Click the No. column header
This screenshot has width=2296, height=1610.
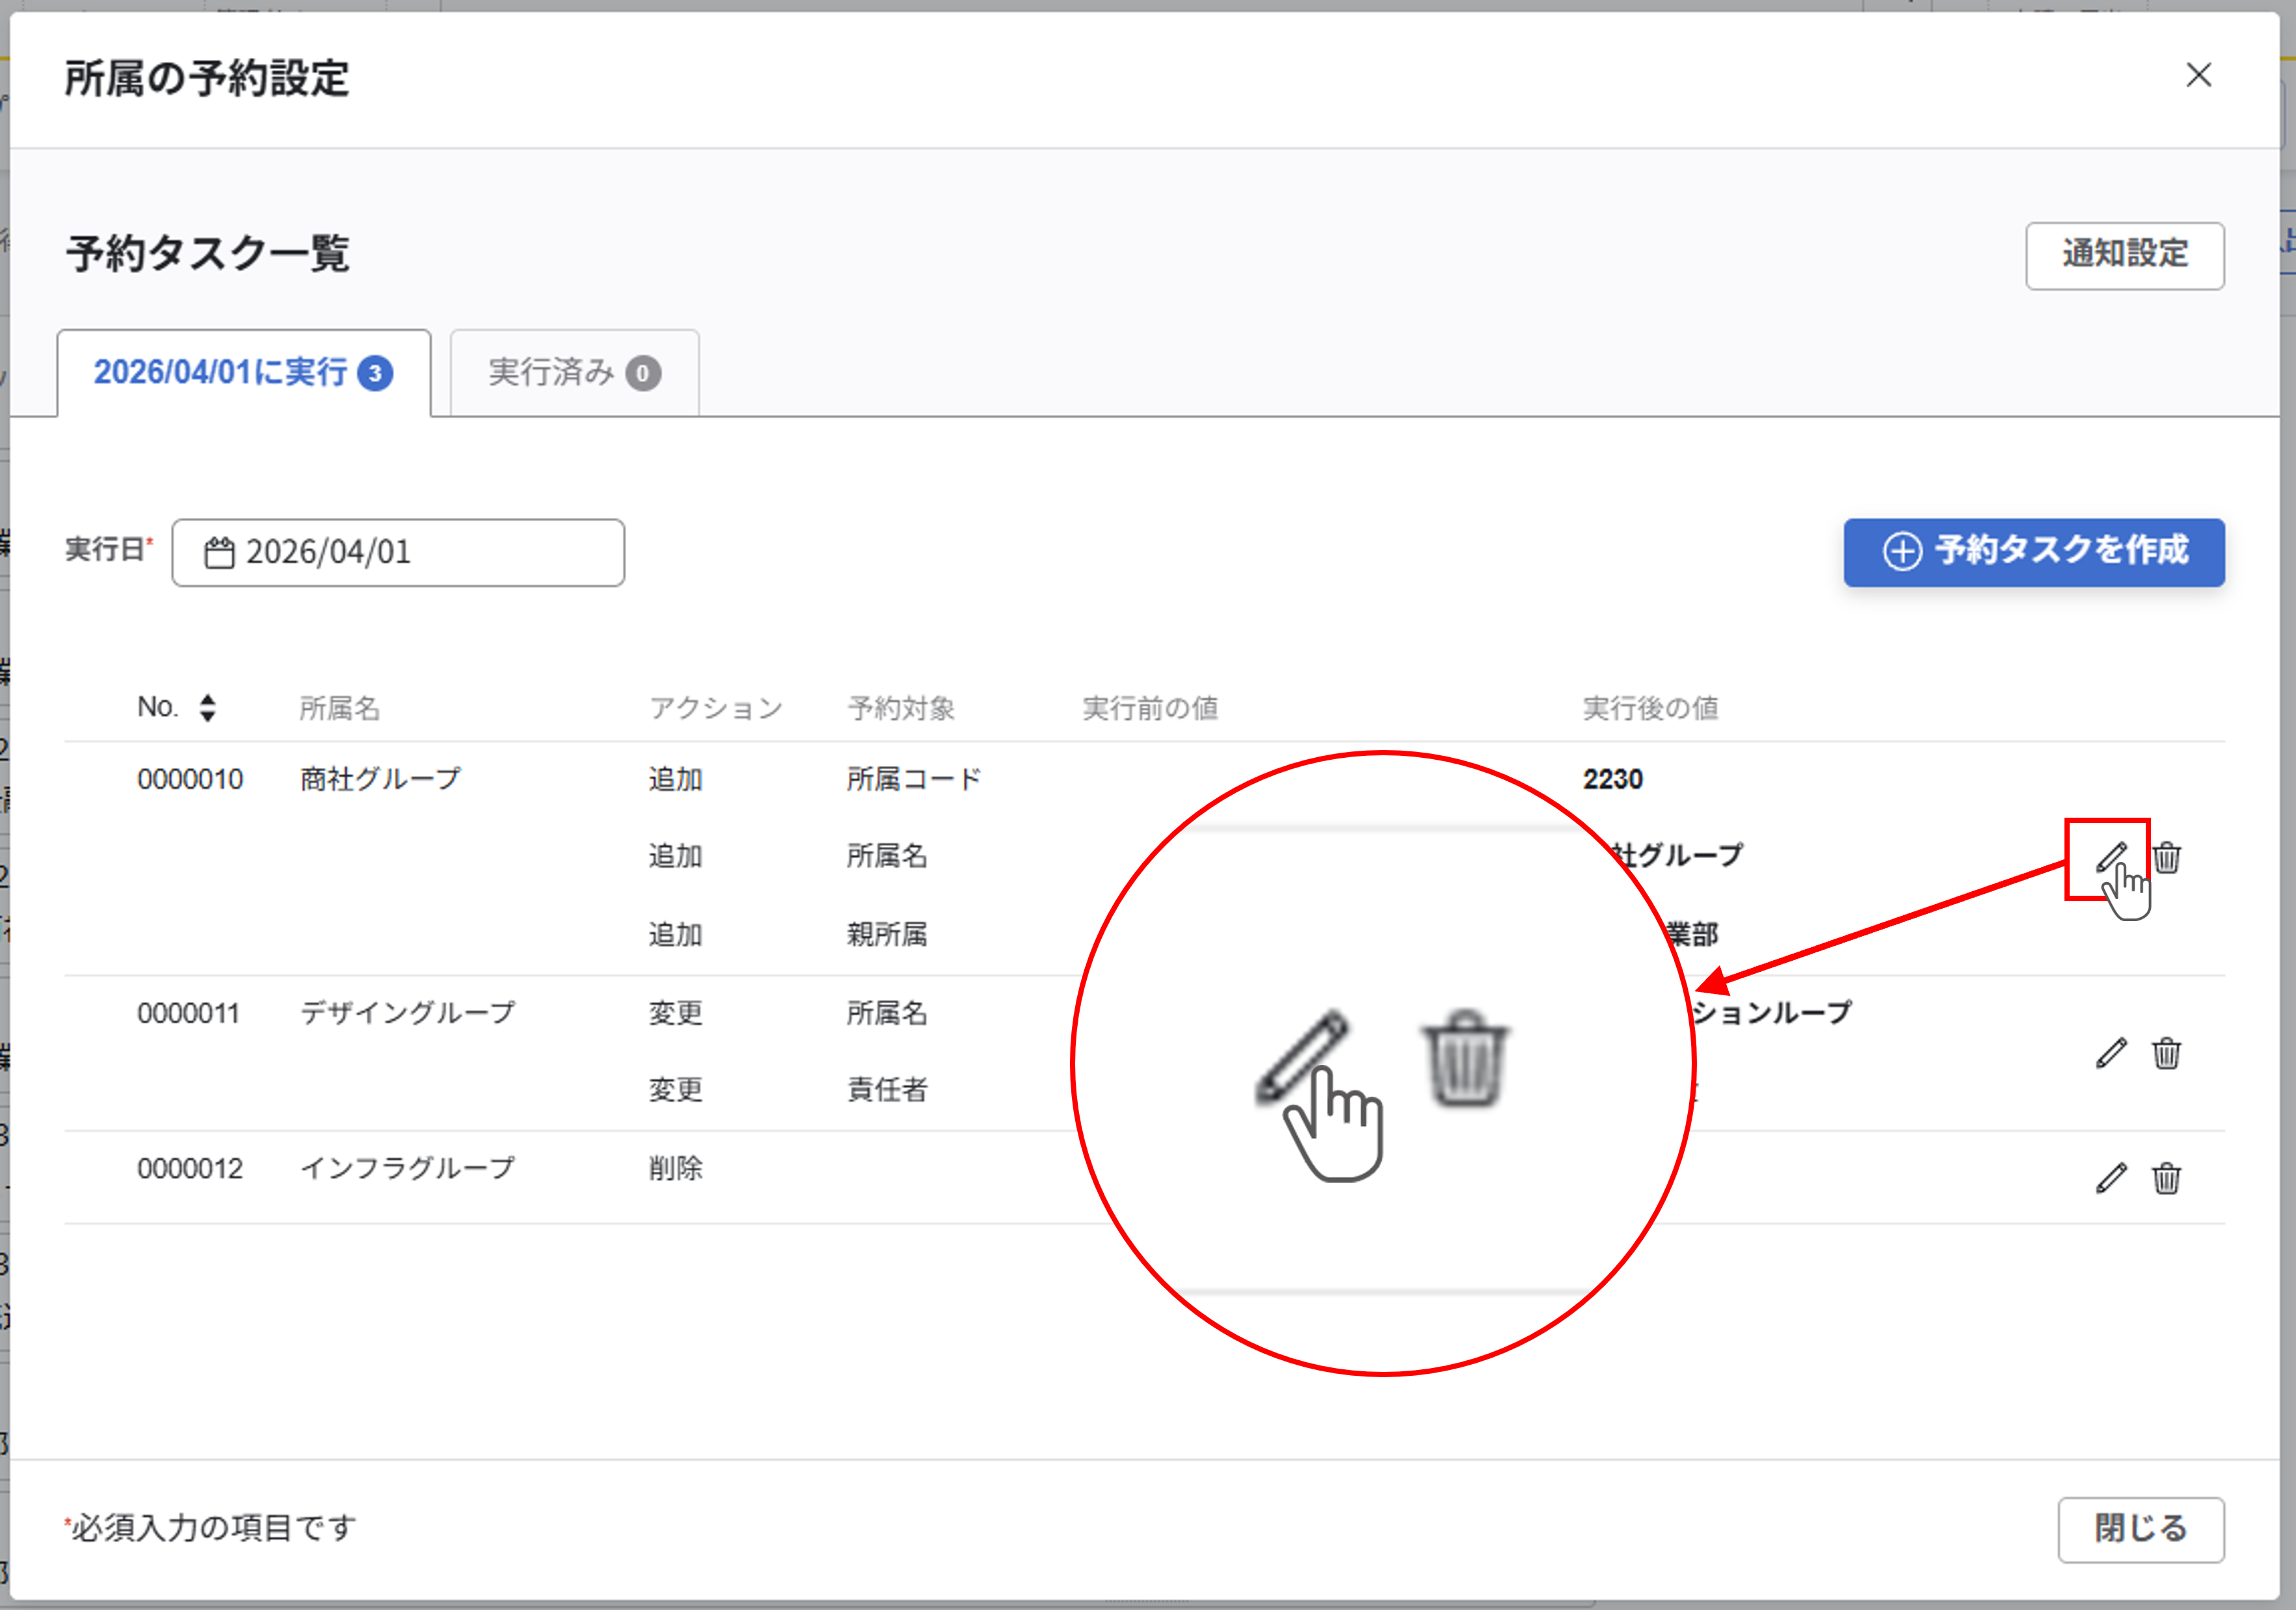(158, 708)
